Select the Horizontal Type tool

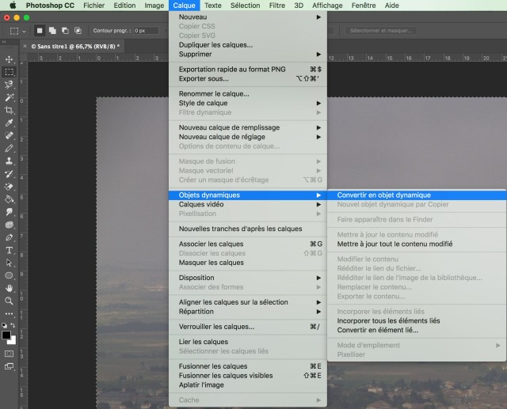(10, 250)
